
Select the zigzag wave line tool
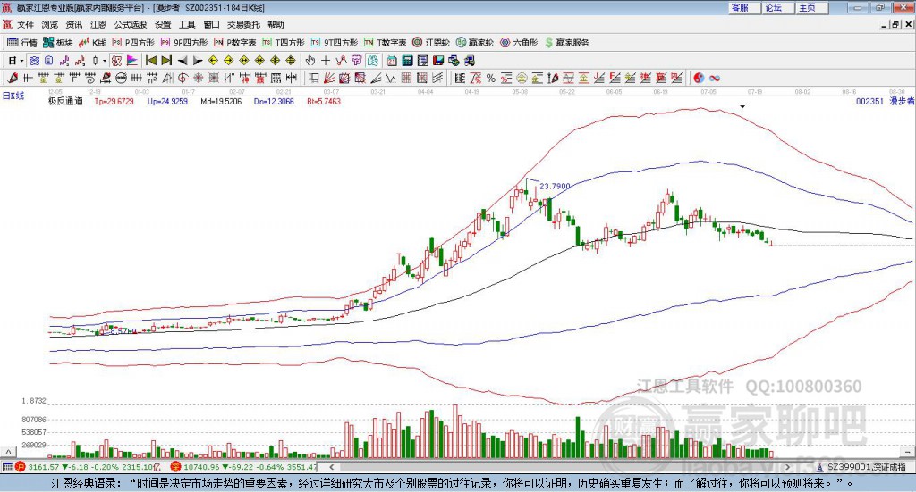390,78
